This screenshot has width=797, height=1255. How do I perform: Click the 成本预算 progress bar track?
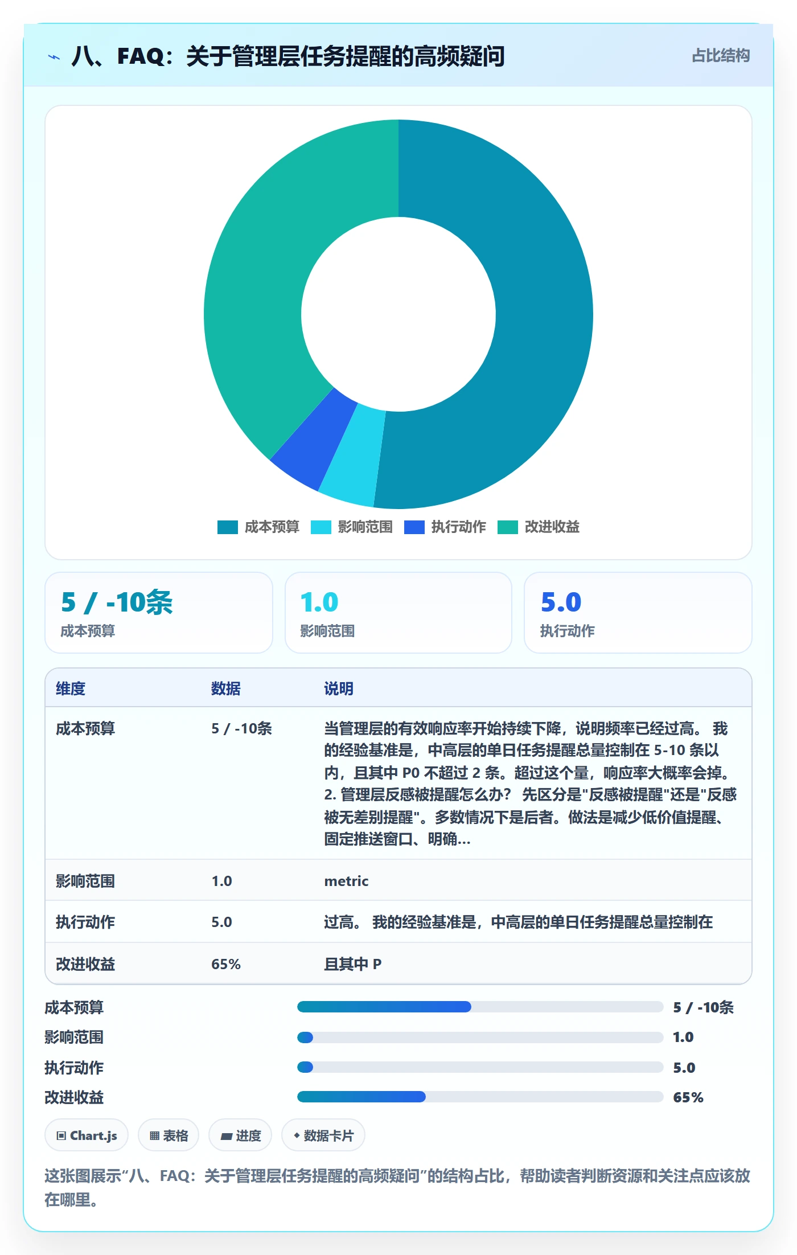480,1007
